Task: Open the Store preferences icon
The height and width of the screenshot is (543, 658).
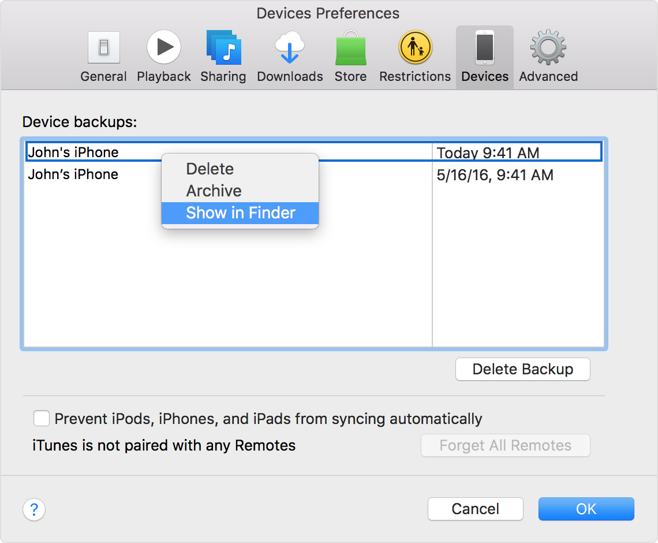Action: [x=350, y=48]
